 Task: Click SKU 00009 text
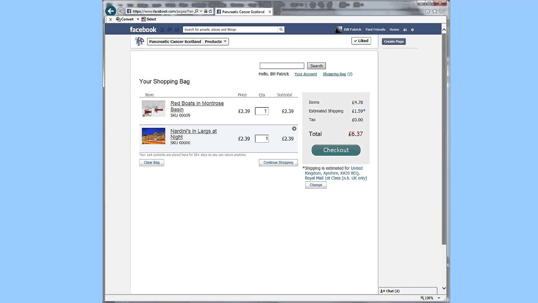[x=180, y=115]
